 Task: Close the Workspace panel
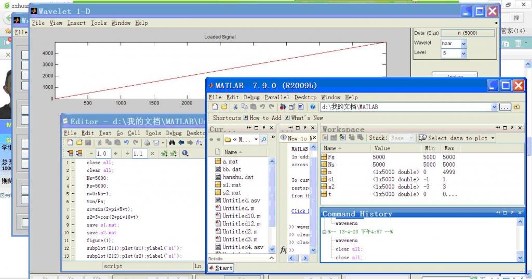[520, 128]
